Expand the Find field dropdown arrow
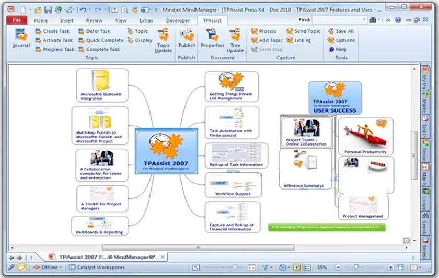Viewport: 439px width, 278px height. (x=364, y=20)
